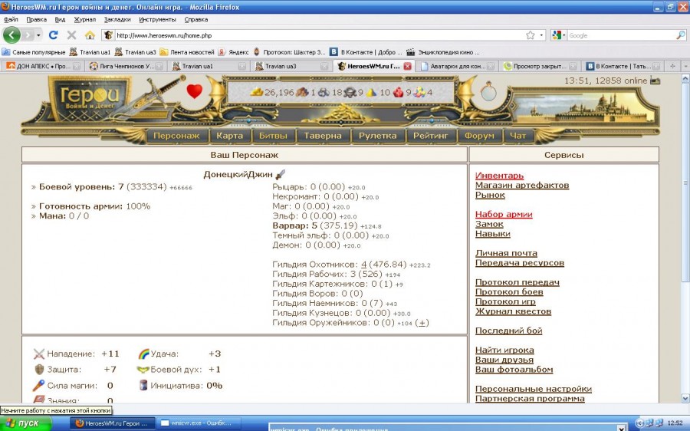Screen dimensions: 690x431
Task: Click the shield Защита icon
Action: tap(39, 370)
